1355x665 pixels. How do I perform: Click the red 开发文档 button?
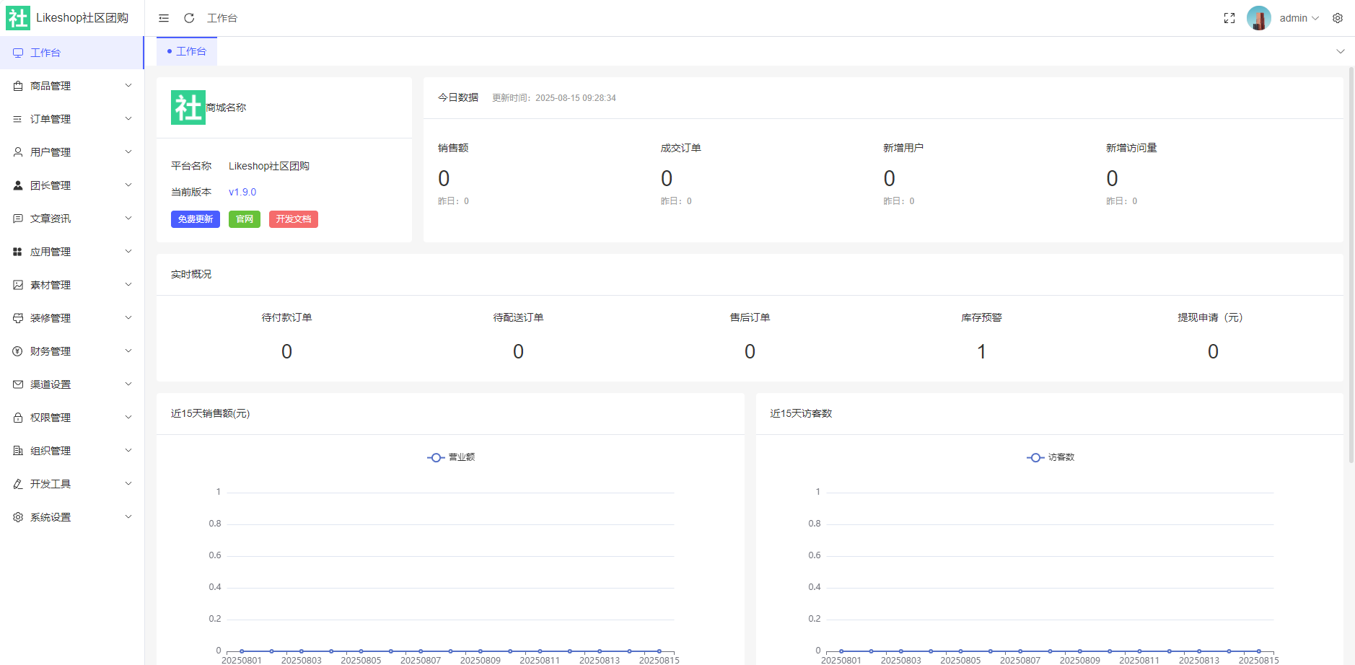pos(293,219)
